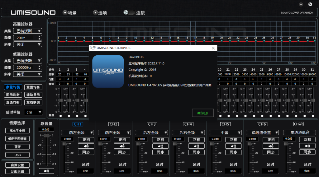This screenshot has height=177, width=319.
Task: Open CH5 中置 channel type dropdown
Action: pos(225,133)
